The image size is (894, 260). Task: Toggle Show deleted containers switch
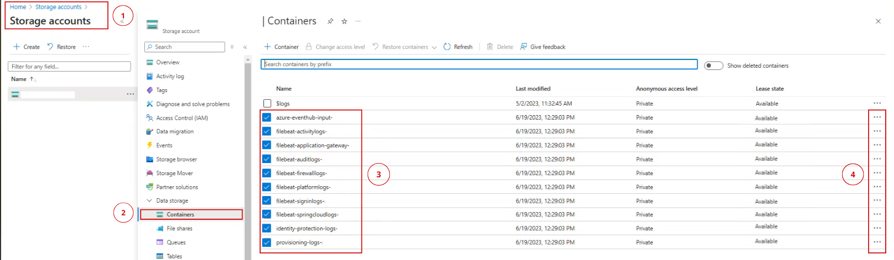pos(714,66)
